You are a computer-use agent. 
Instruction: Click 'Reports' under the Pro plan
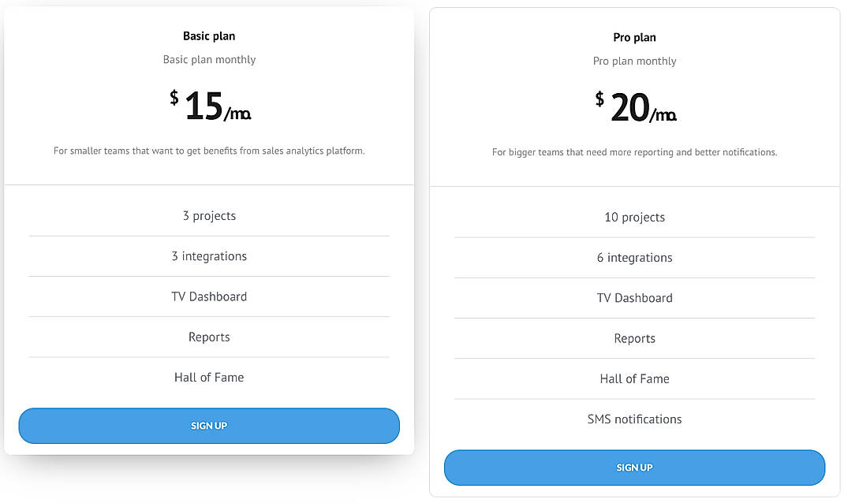coord(634,338)
